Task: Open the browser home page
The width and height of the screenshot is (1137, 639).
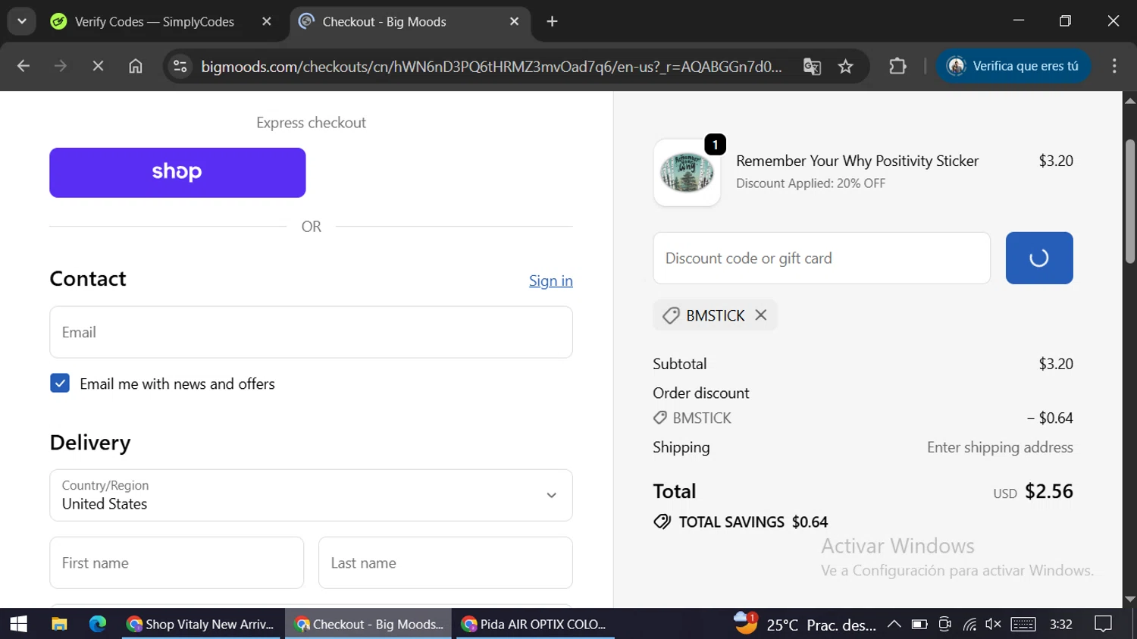Action: (136, 66)
